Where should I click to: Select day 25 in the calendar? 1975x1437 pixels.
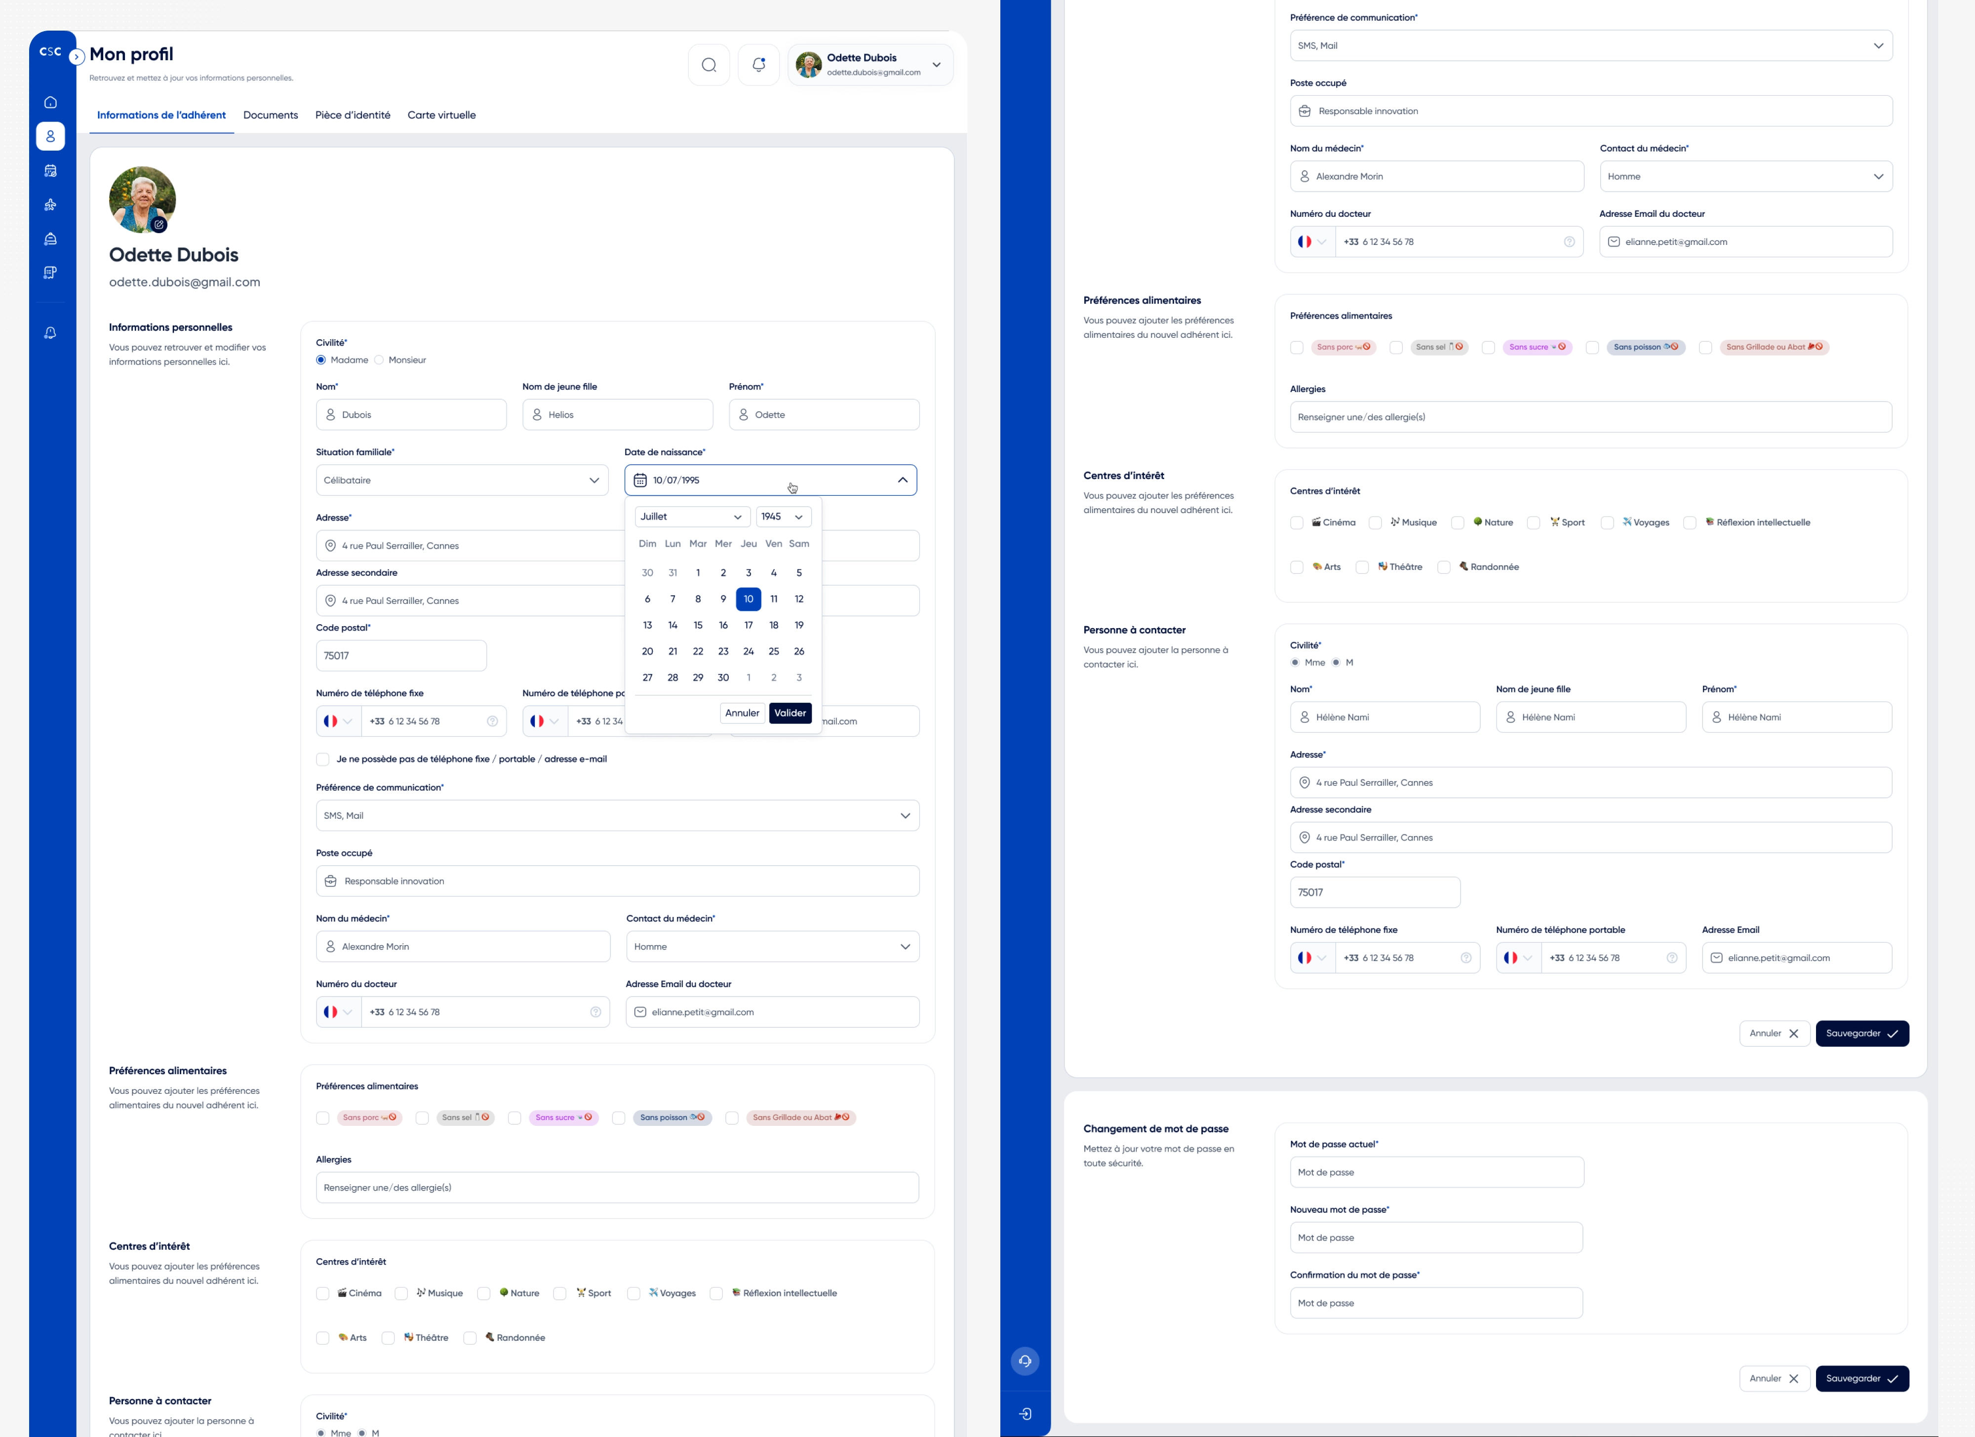pos(773,651)
